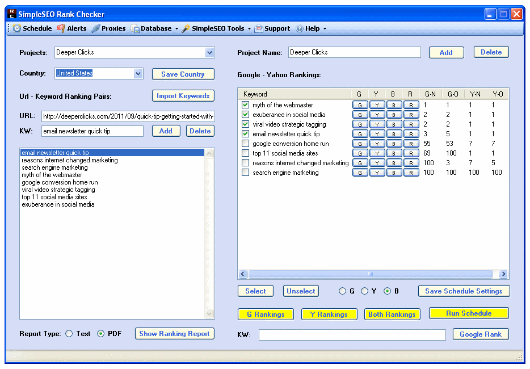Click the Google Rank button
This screenshot has width=530, height=369.
click(480, 334)
